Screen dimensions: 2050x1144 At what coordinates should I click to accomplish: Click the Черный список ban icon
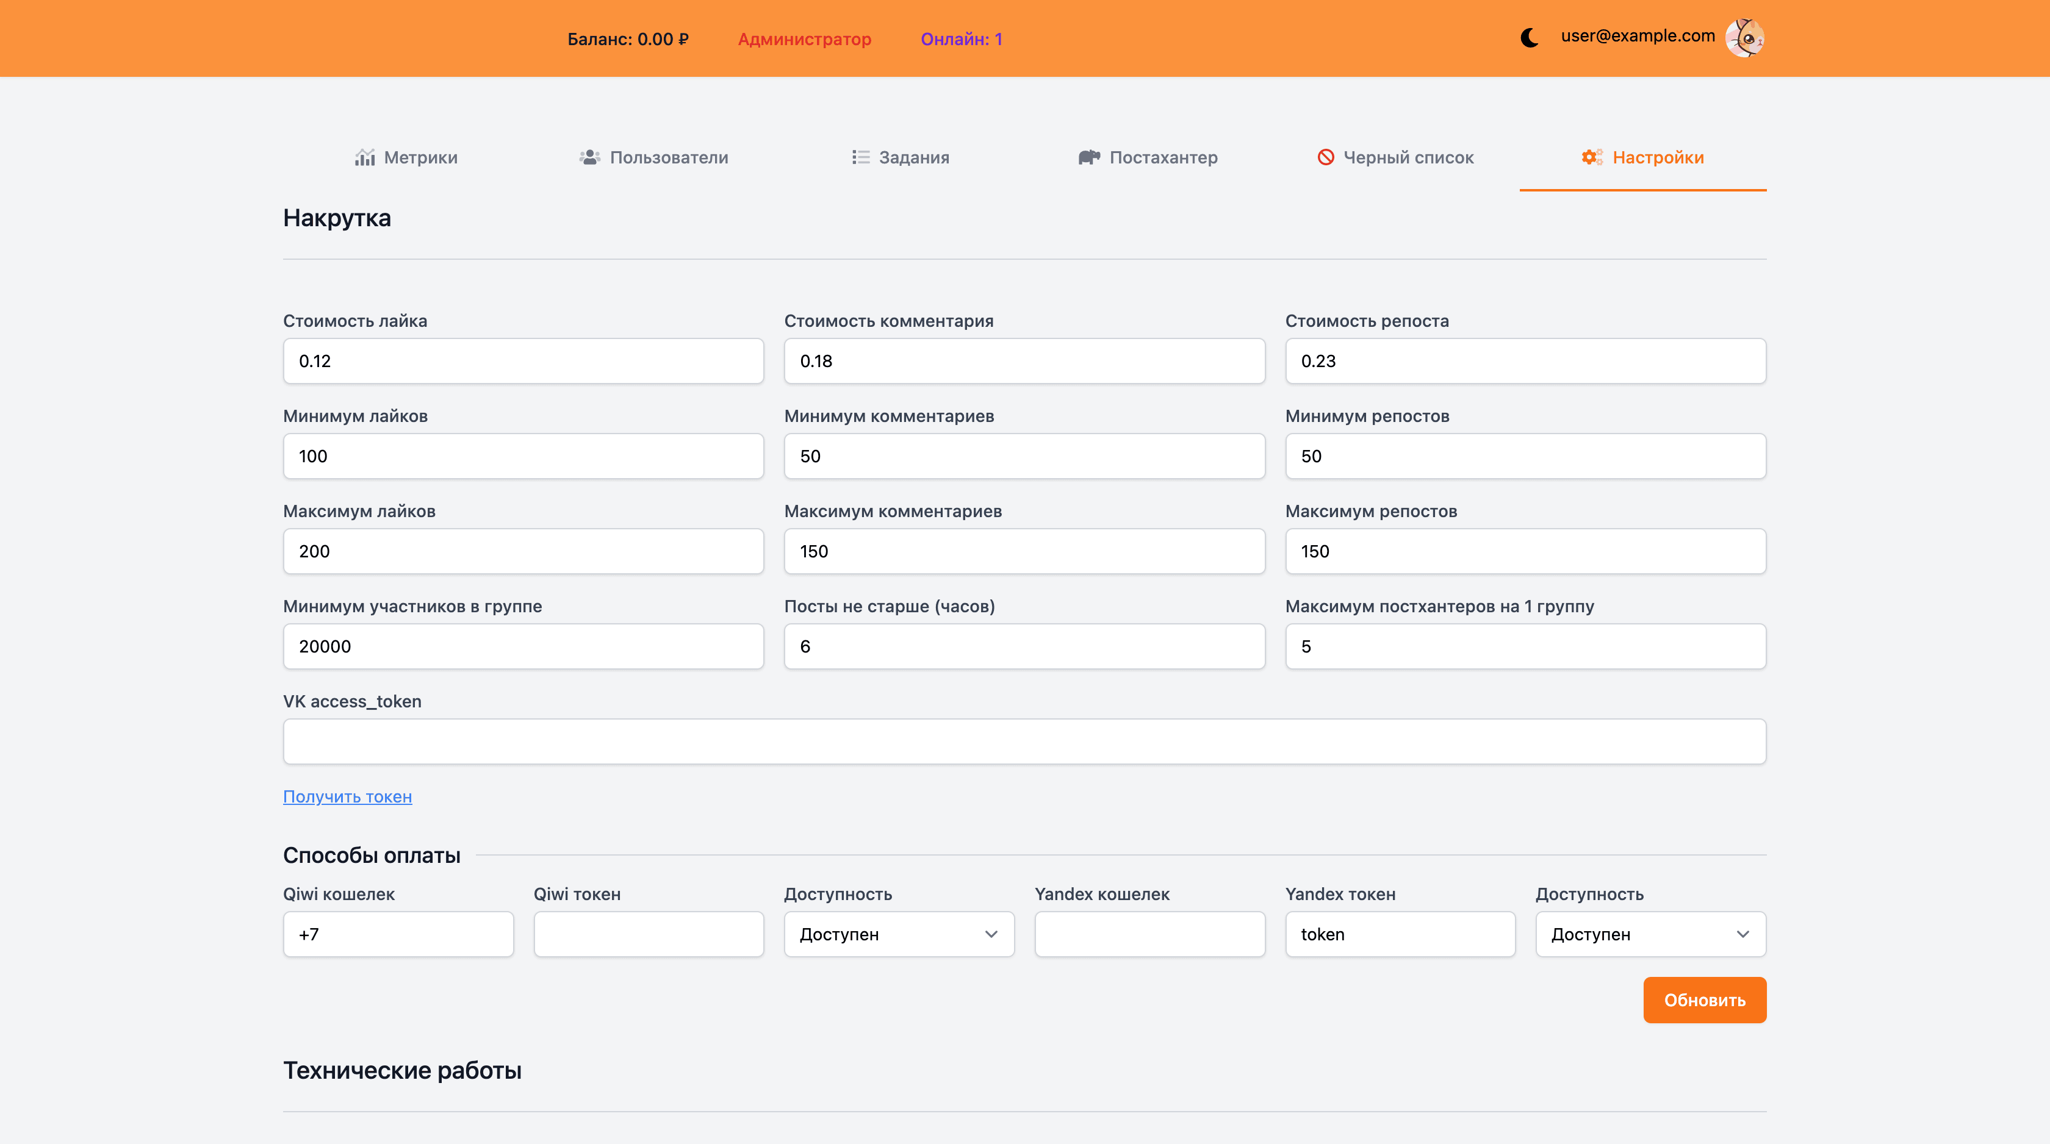1325,157
